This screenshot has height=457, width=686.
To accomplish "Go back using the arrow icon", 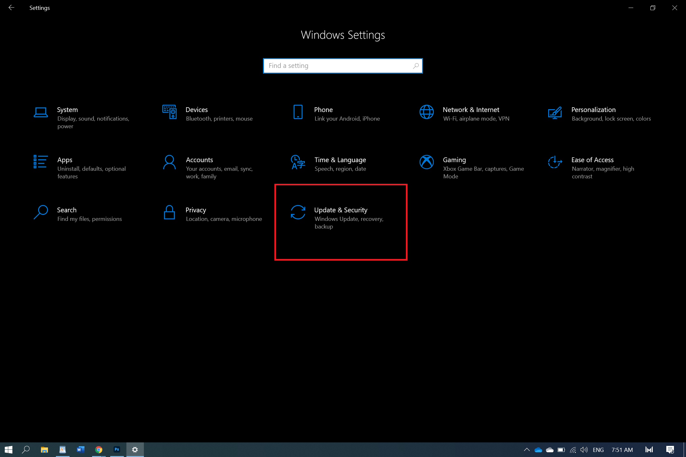I will click(x=11, y=8).
